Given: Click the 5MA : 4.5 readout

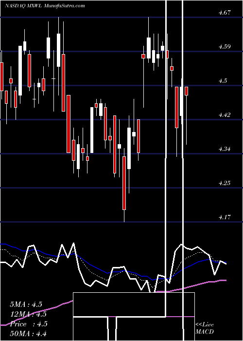Looking at the screenshot, I should click(x=26, y=304).
